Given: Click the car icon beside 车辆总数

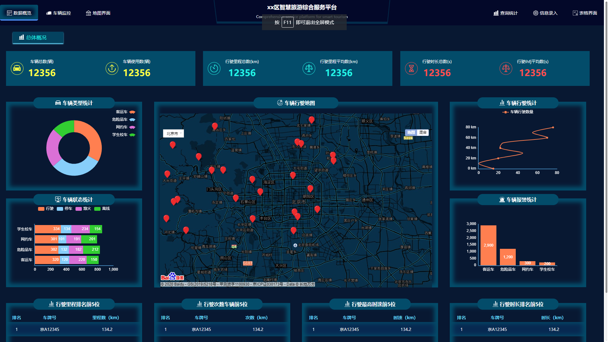Looking at the screenshot, I should (17, 68).
